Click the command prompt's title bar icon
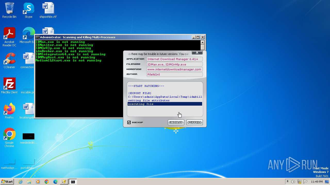Viewport: 330px width, 185px height. pos(37,37)
